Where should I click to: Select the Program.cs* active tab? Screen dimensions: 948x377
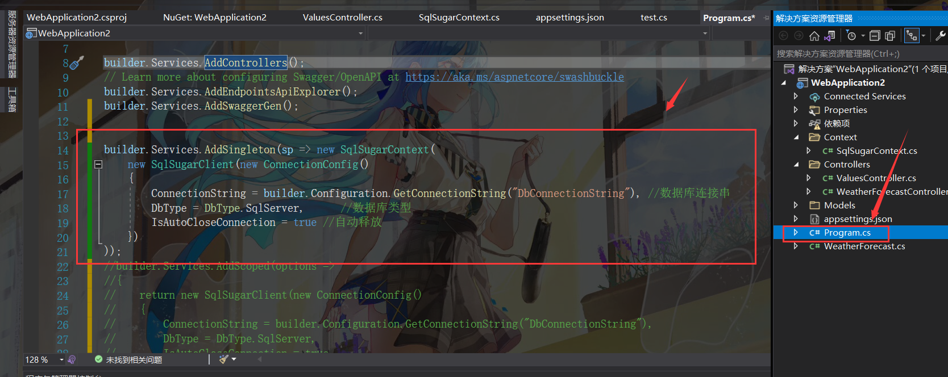click(x=729, y=18)
